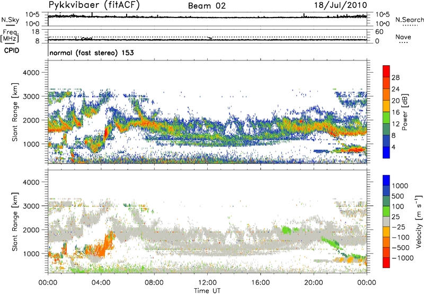424x294 pixels.
Task: Click the 04:00 time axis tick label
Action: tap(101, 283)
